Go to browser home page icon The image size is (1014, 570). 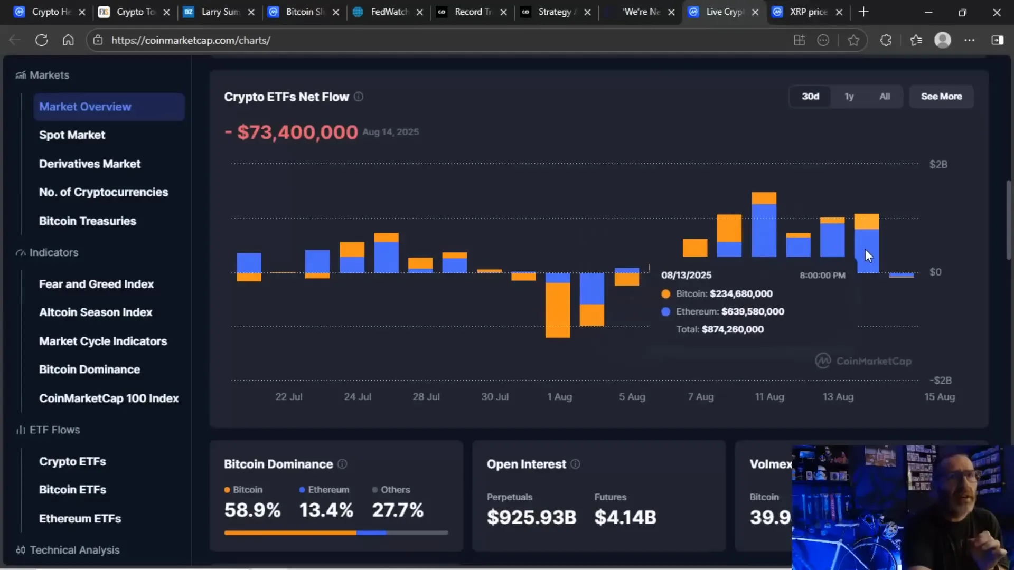click(68, 40)
